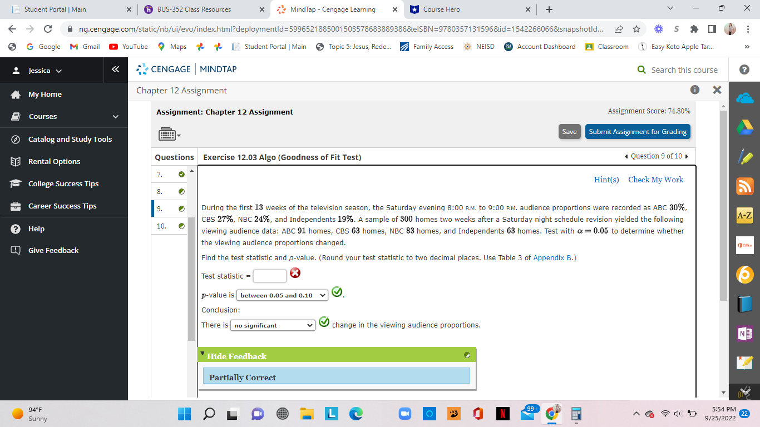This screenshot has height=427, width=760.
Task: Go to previous question arrow
Action: click(x=627, y=157)
